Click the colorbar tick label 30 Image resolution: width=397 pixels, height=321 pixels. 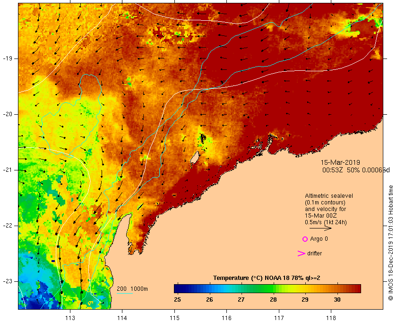[x=337, y=299]
